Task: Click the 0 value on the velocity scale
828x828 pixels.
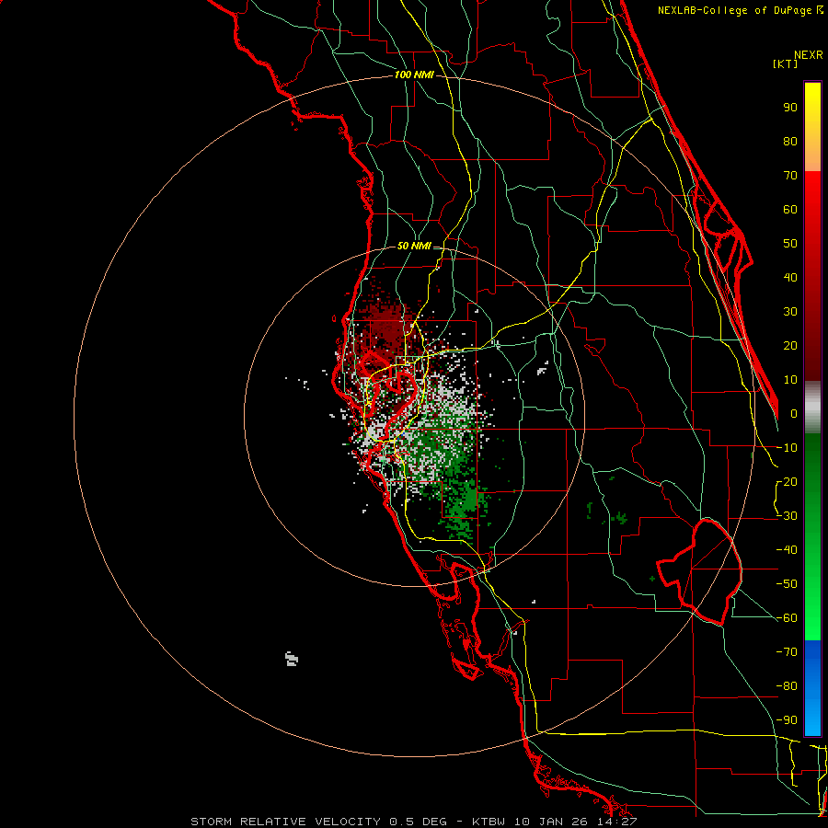Action: [x=794, y=414]
